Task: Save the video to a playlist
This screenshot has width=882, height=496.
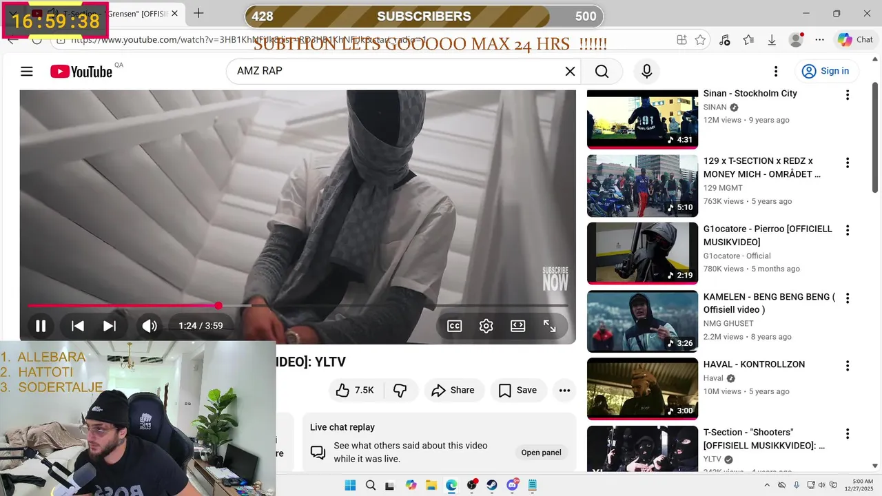Action: 517,391
